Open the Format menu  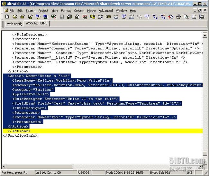[x=66, y=11]
